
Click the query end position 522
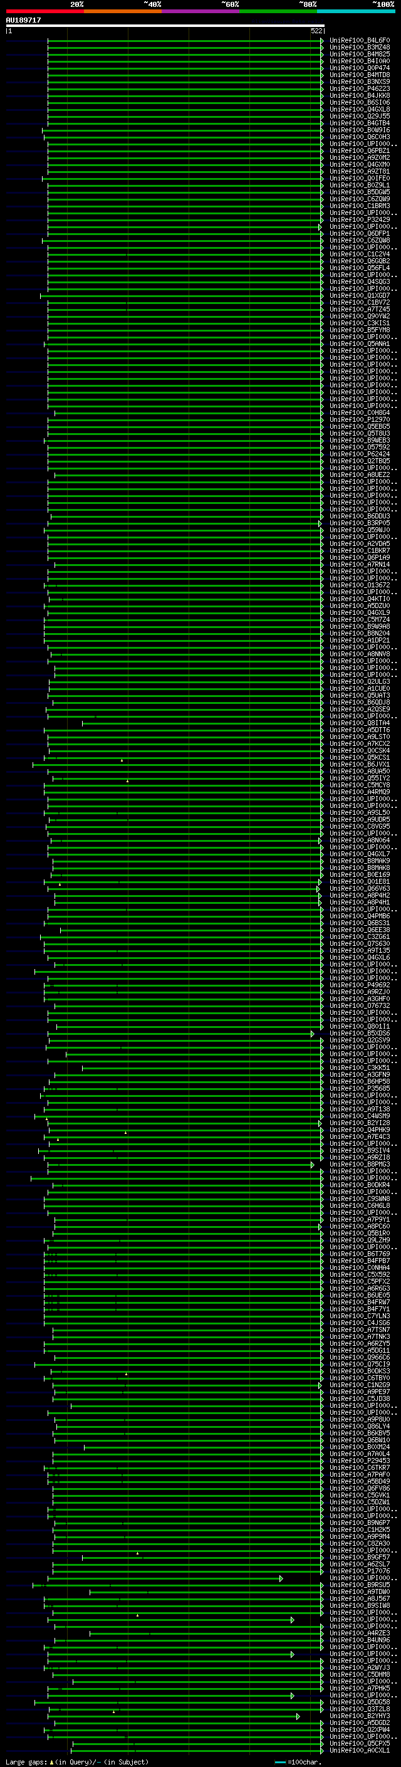click(x=316, y=31)
